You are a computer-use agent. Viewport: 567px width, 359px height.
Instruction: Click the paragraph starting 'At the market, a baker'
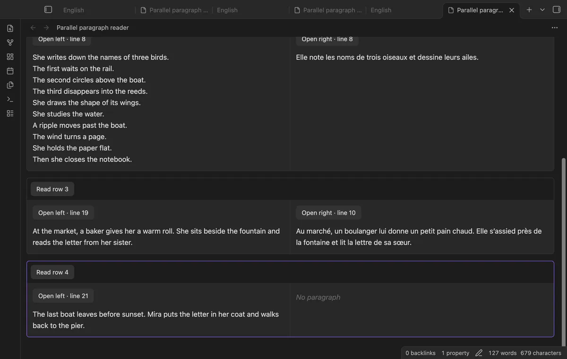tap(156, 237)
